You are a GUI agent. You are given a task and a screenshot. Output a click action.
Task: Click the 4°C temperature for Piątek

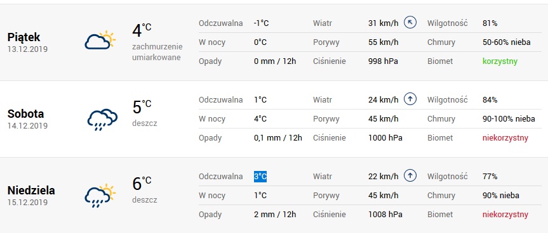coord(142,30)
